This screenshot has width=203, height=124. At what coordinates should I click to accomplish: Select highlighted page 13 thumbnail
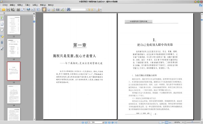tap(14, 71)
